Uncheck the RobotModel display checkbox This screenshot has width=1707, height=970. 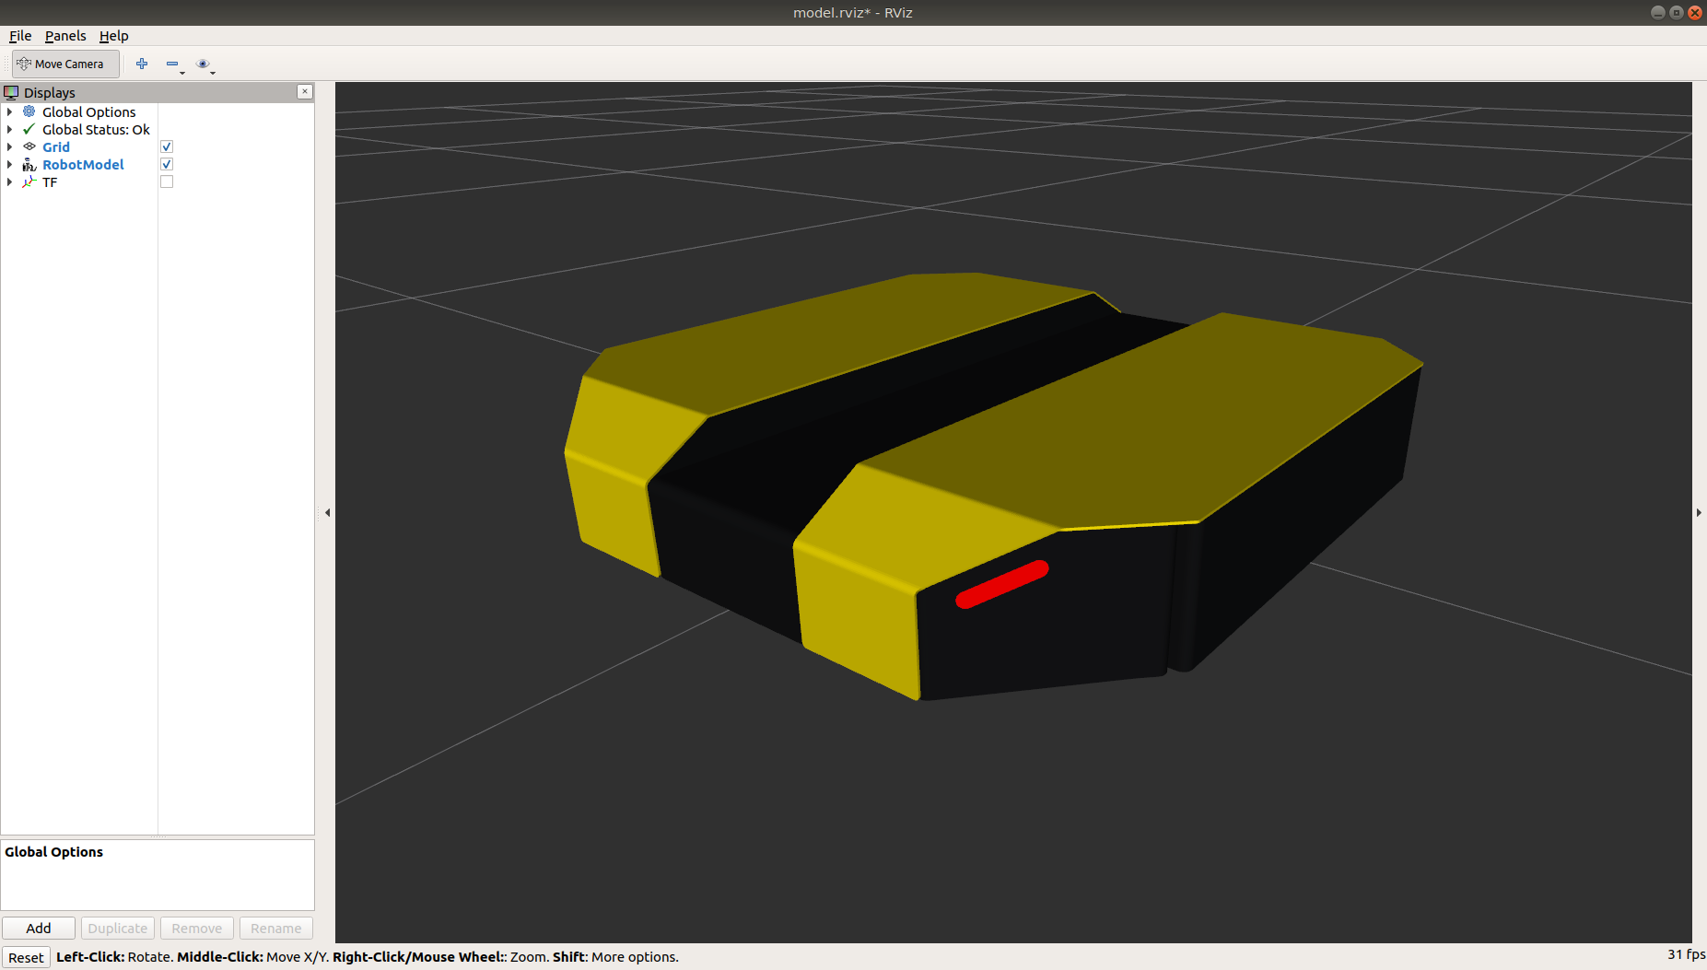167,165
